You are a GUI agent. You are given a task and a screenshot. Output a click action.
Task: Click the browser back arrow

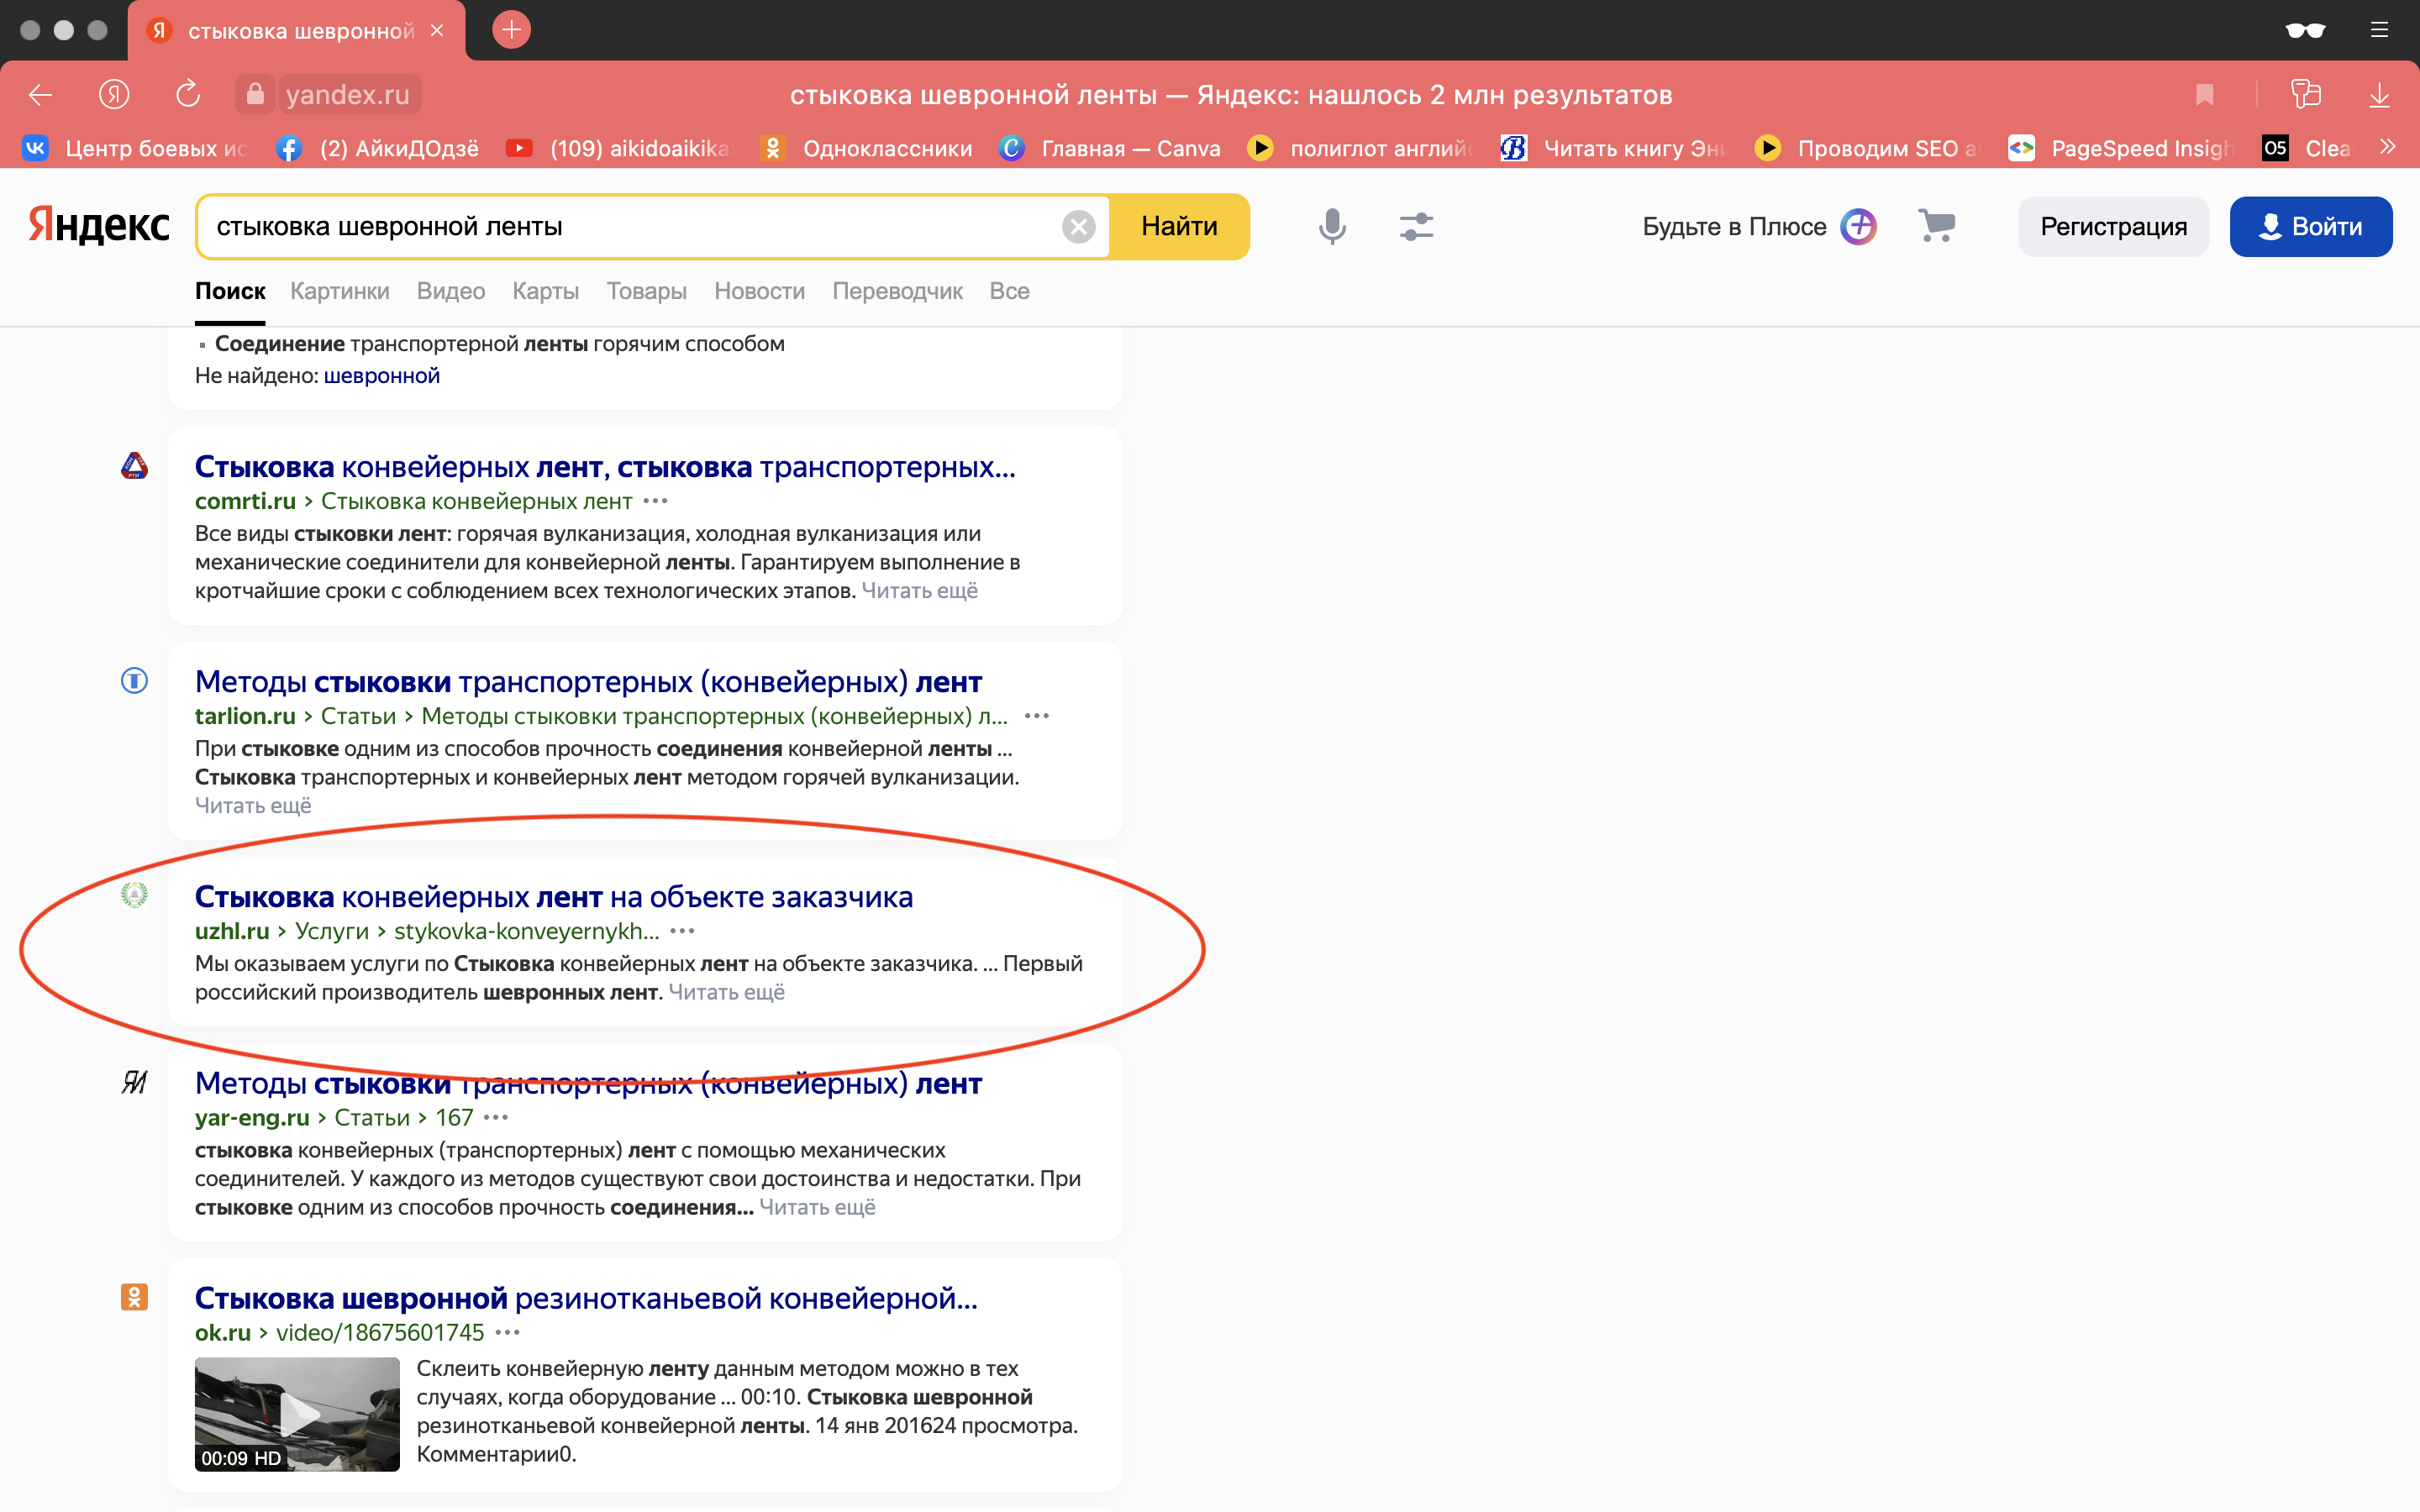point(41,95)
